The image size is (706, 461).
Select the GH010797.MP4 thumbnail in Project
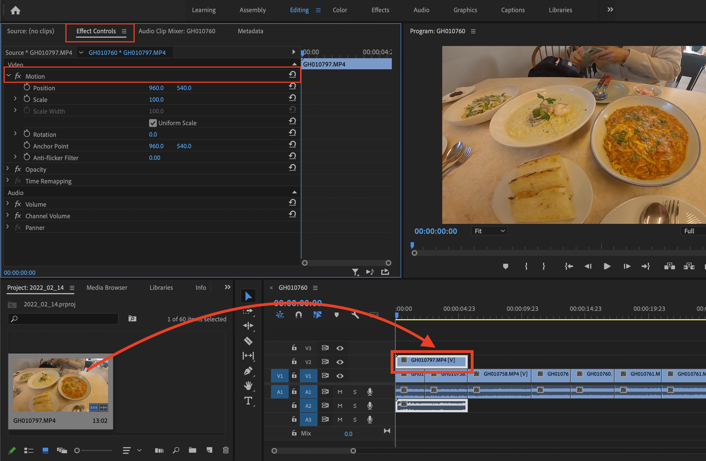60,385
